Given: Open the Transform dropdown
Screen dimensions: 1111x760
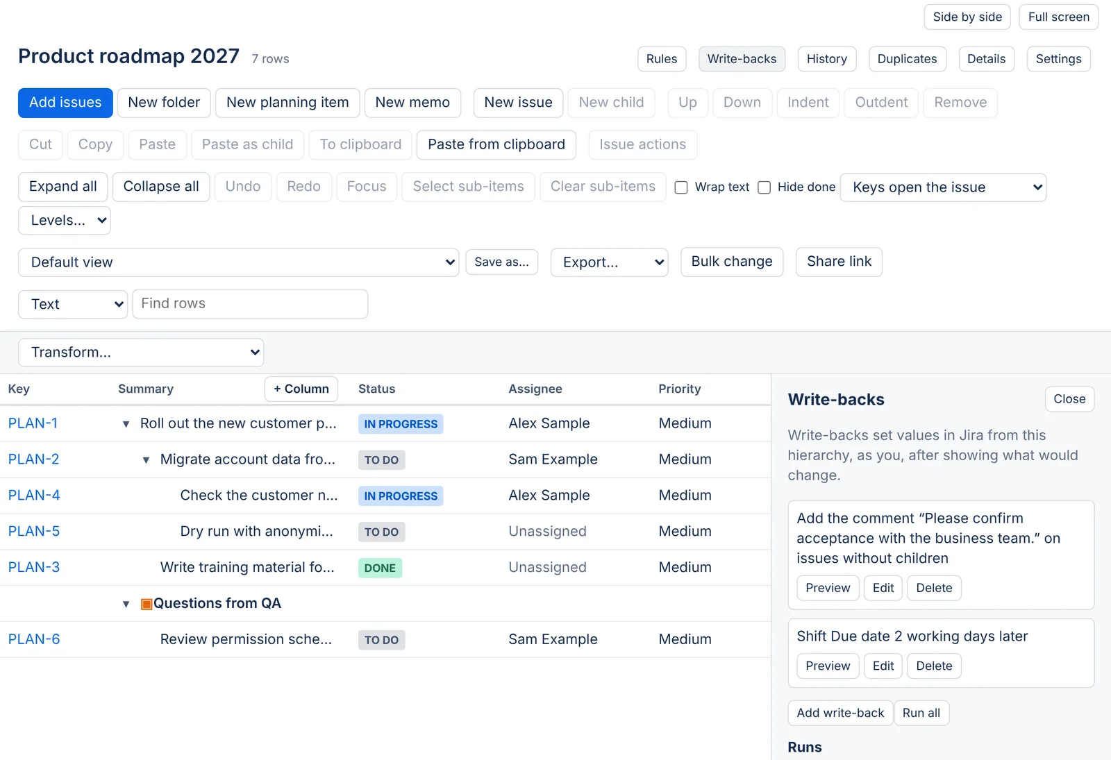Looking at the screenshot, I should (x=141, y=353).
